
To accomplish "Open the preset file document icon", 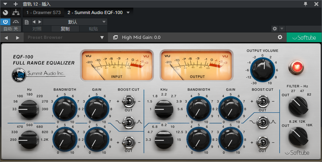I will click(26, 22).
